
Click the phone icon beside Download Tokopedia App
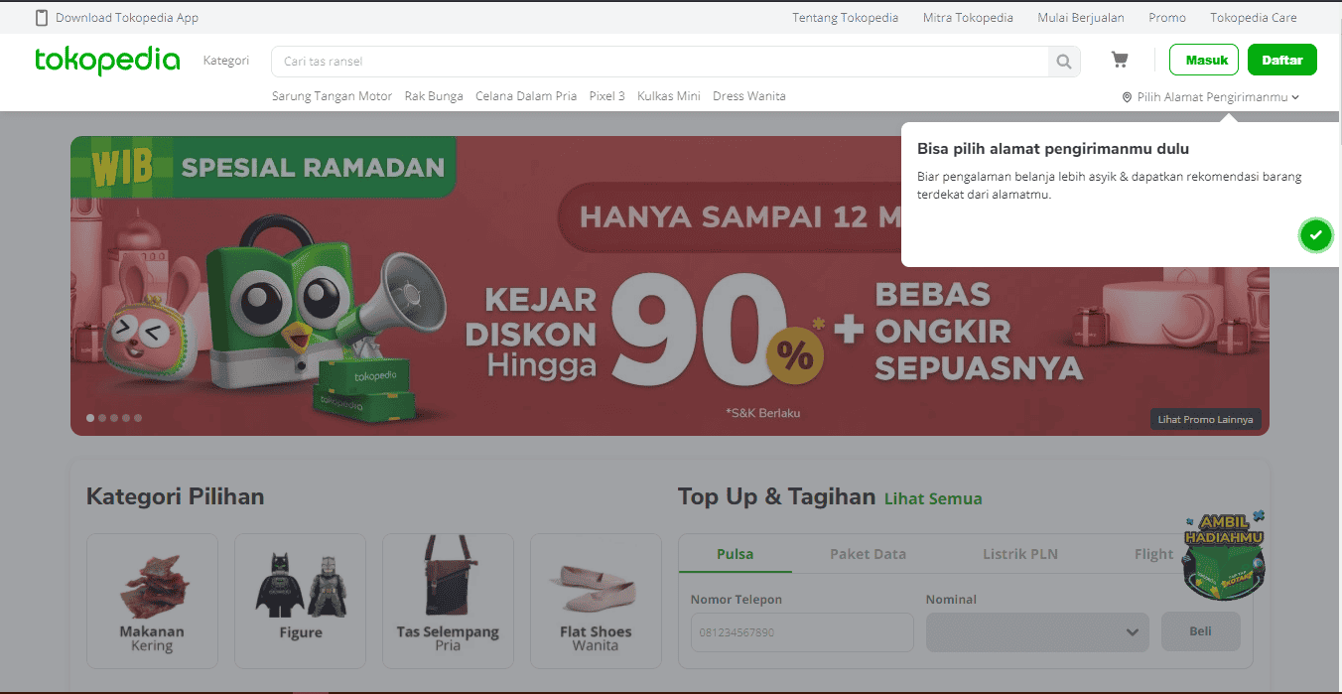point(42,18)
